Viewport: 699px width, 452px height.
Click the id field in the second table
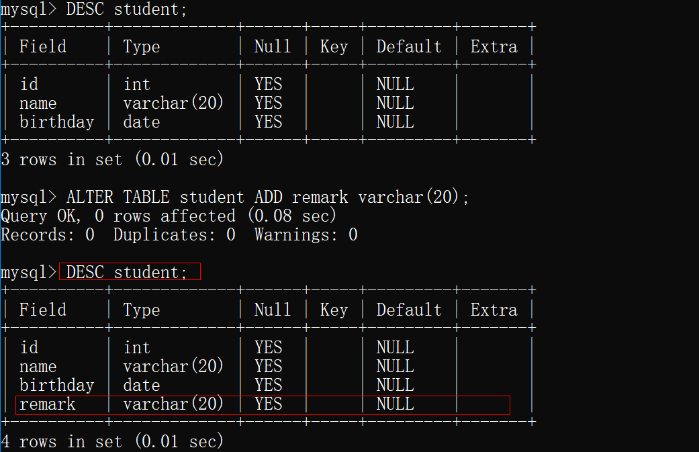pyautogui.click(x=29, y=347)
